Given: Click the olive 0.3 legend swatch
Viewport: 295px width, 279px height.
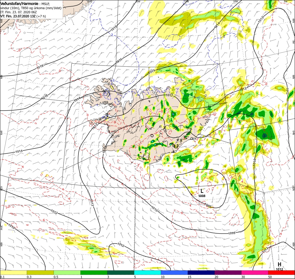Looking at the screenshot, I should pos(40,273).
